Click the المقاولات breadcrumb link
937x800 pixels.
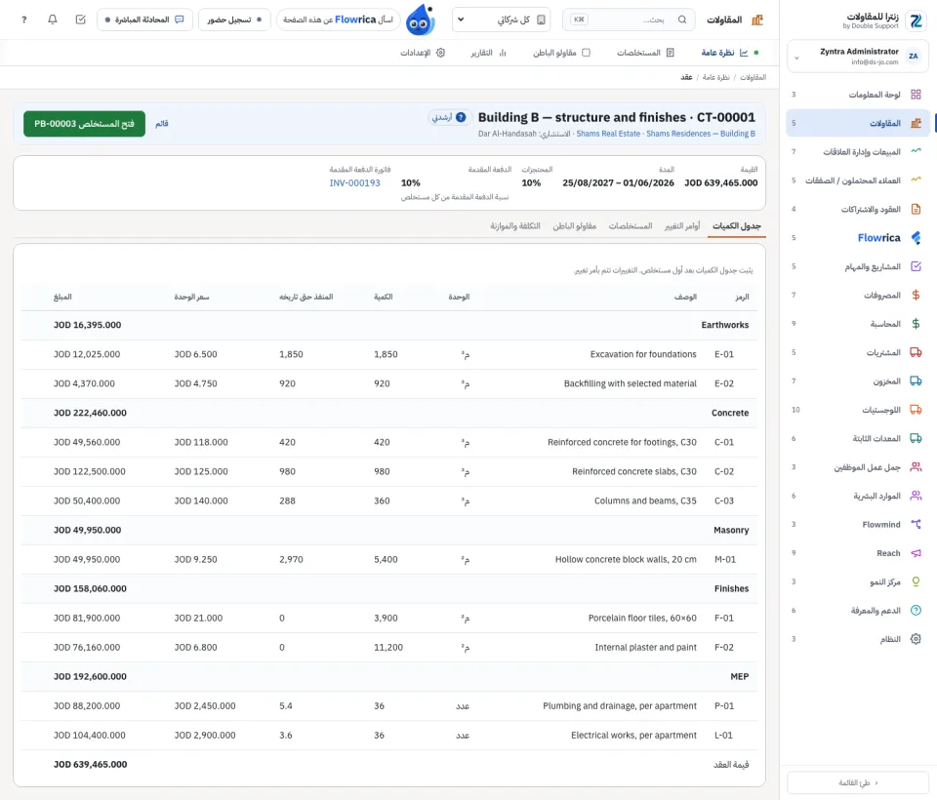point(753,78)
